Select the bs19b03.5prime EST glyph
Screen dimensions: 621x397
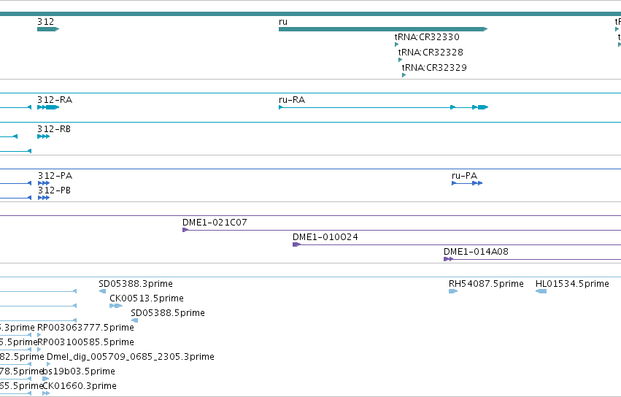pyautogui.click(x=45, y=379)
